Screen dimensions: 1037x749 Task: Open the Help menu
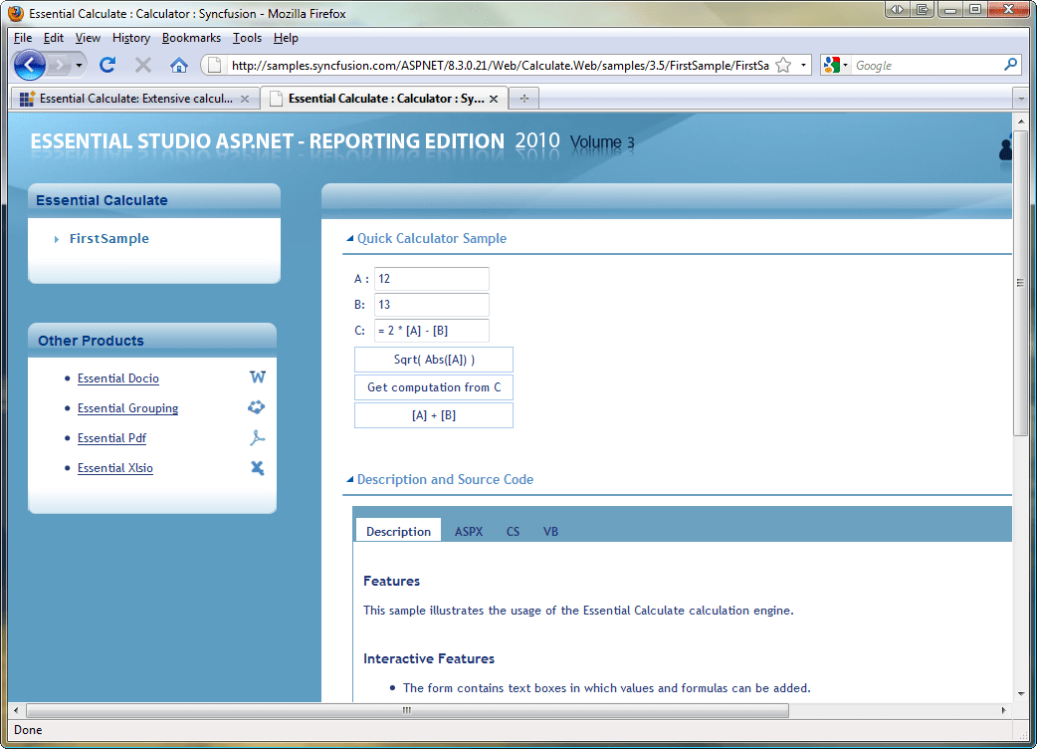pos(286,38)
